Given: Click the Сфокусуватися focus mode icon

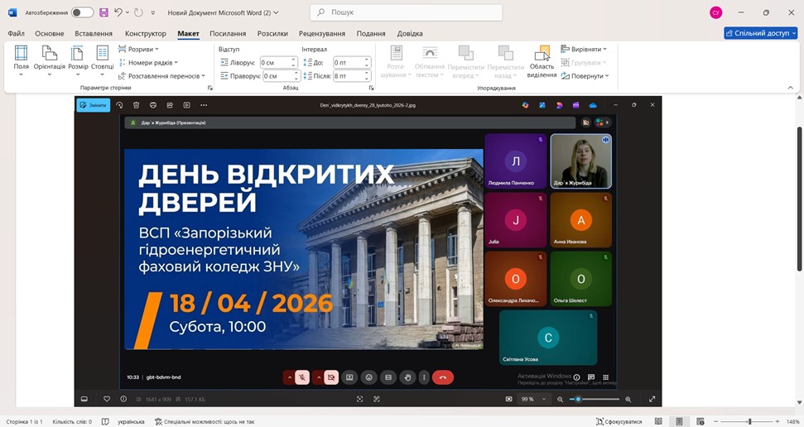Looking at the screenshot, I should pos(619,421).
